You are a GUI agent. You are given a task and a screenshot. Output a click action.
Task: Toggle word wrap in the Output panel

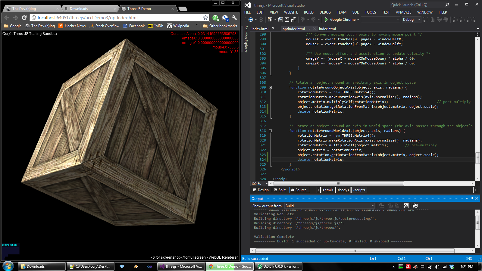pos(415,206)
